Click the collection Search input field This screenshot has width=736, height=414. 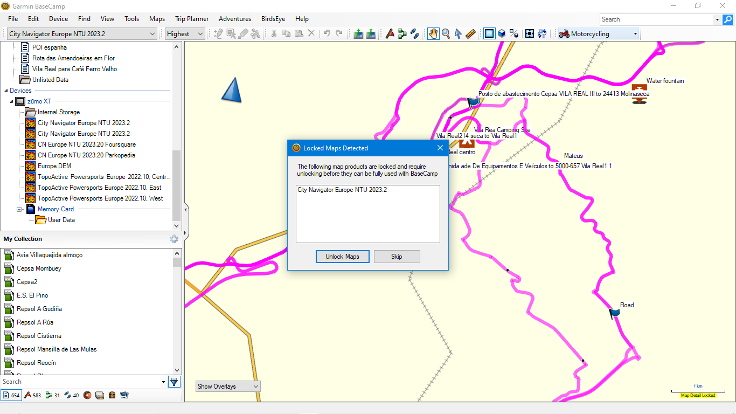coord(80,382)
